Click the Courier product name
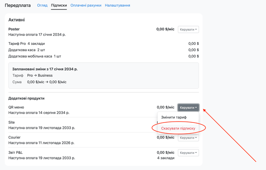Viewport: 266px width, 170px height. point(14,138)
